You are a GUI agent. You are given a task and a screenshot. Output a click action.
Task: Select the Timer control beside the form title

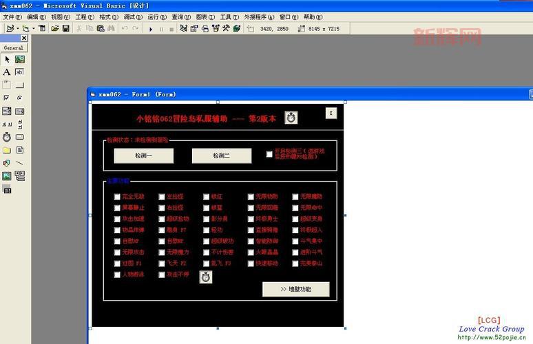[x=291, y=118]
